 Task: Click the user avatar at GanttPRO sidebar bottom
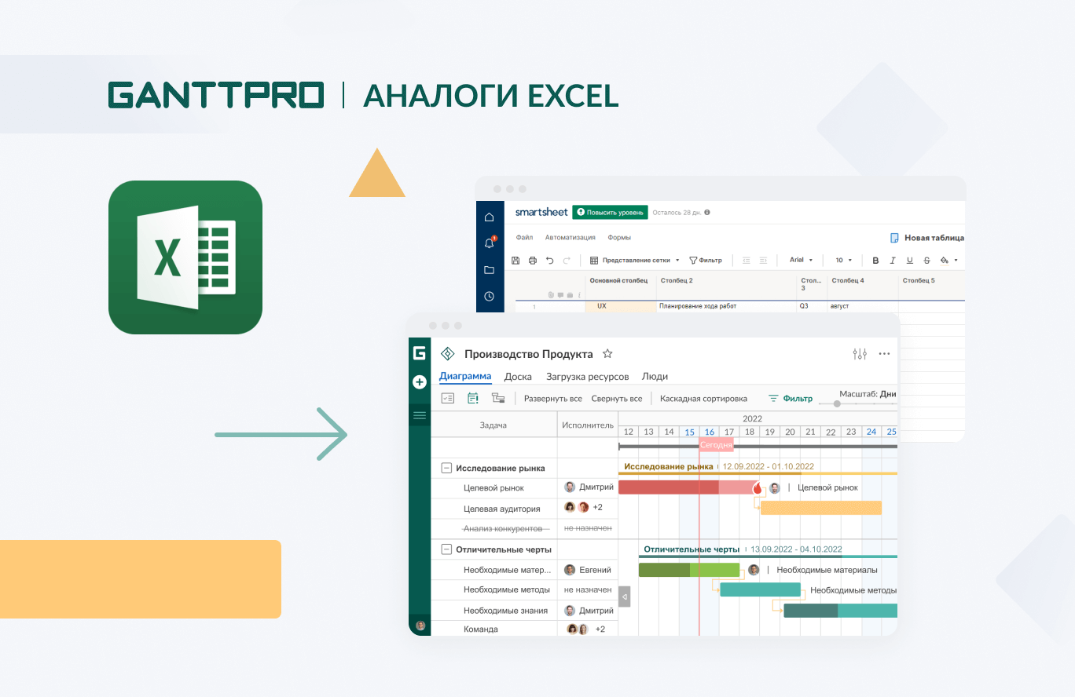tap(420, 626)
